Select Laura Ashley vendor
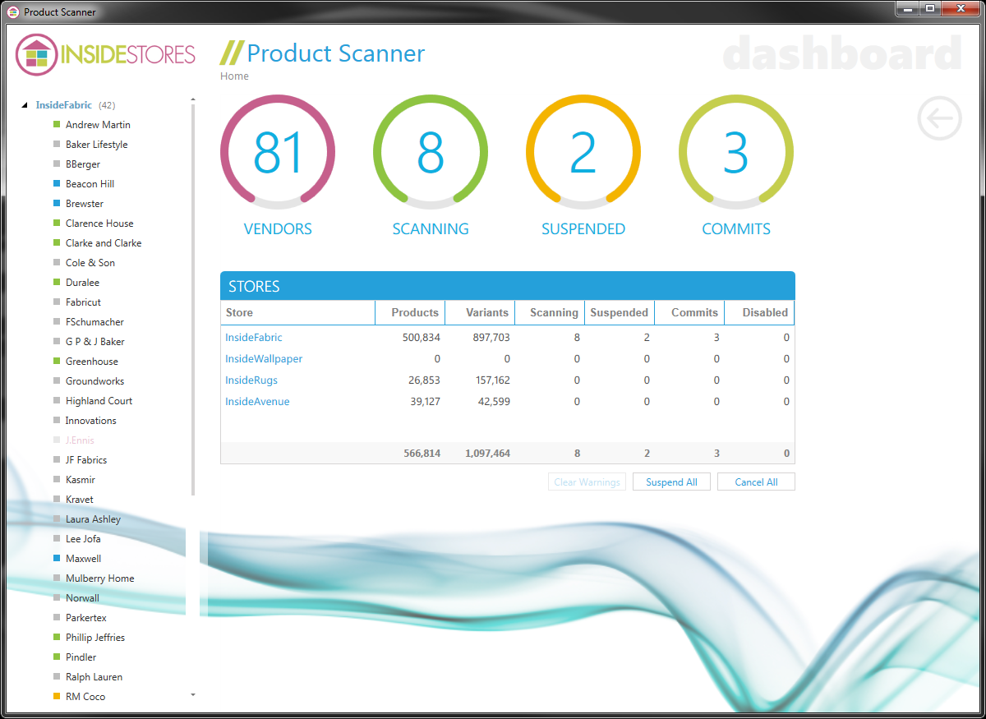 (93, 519)
